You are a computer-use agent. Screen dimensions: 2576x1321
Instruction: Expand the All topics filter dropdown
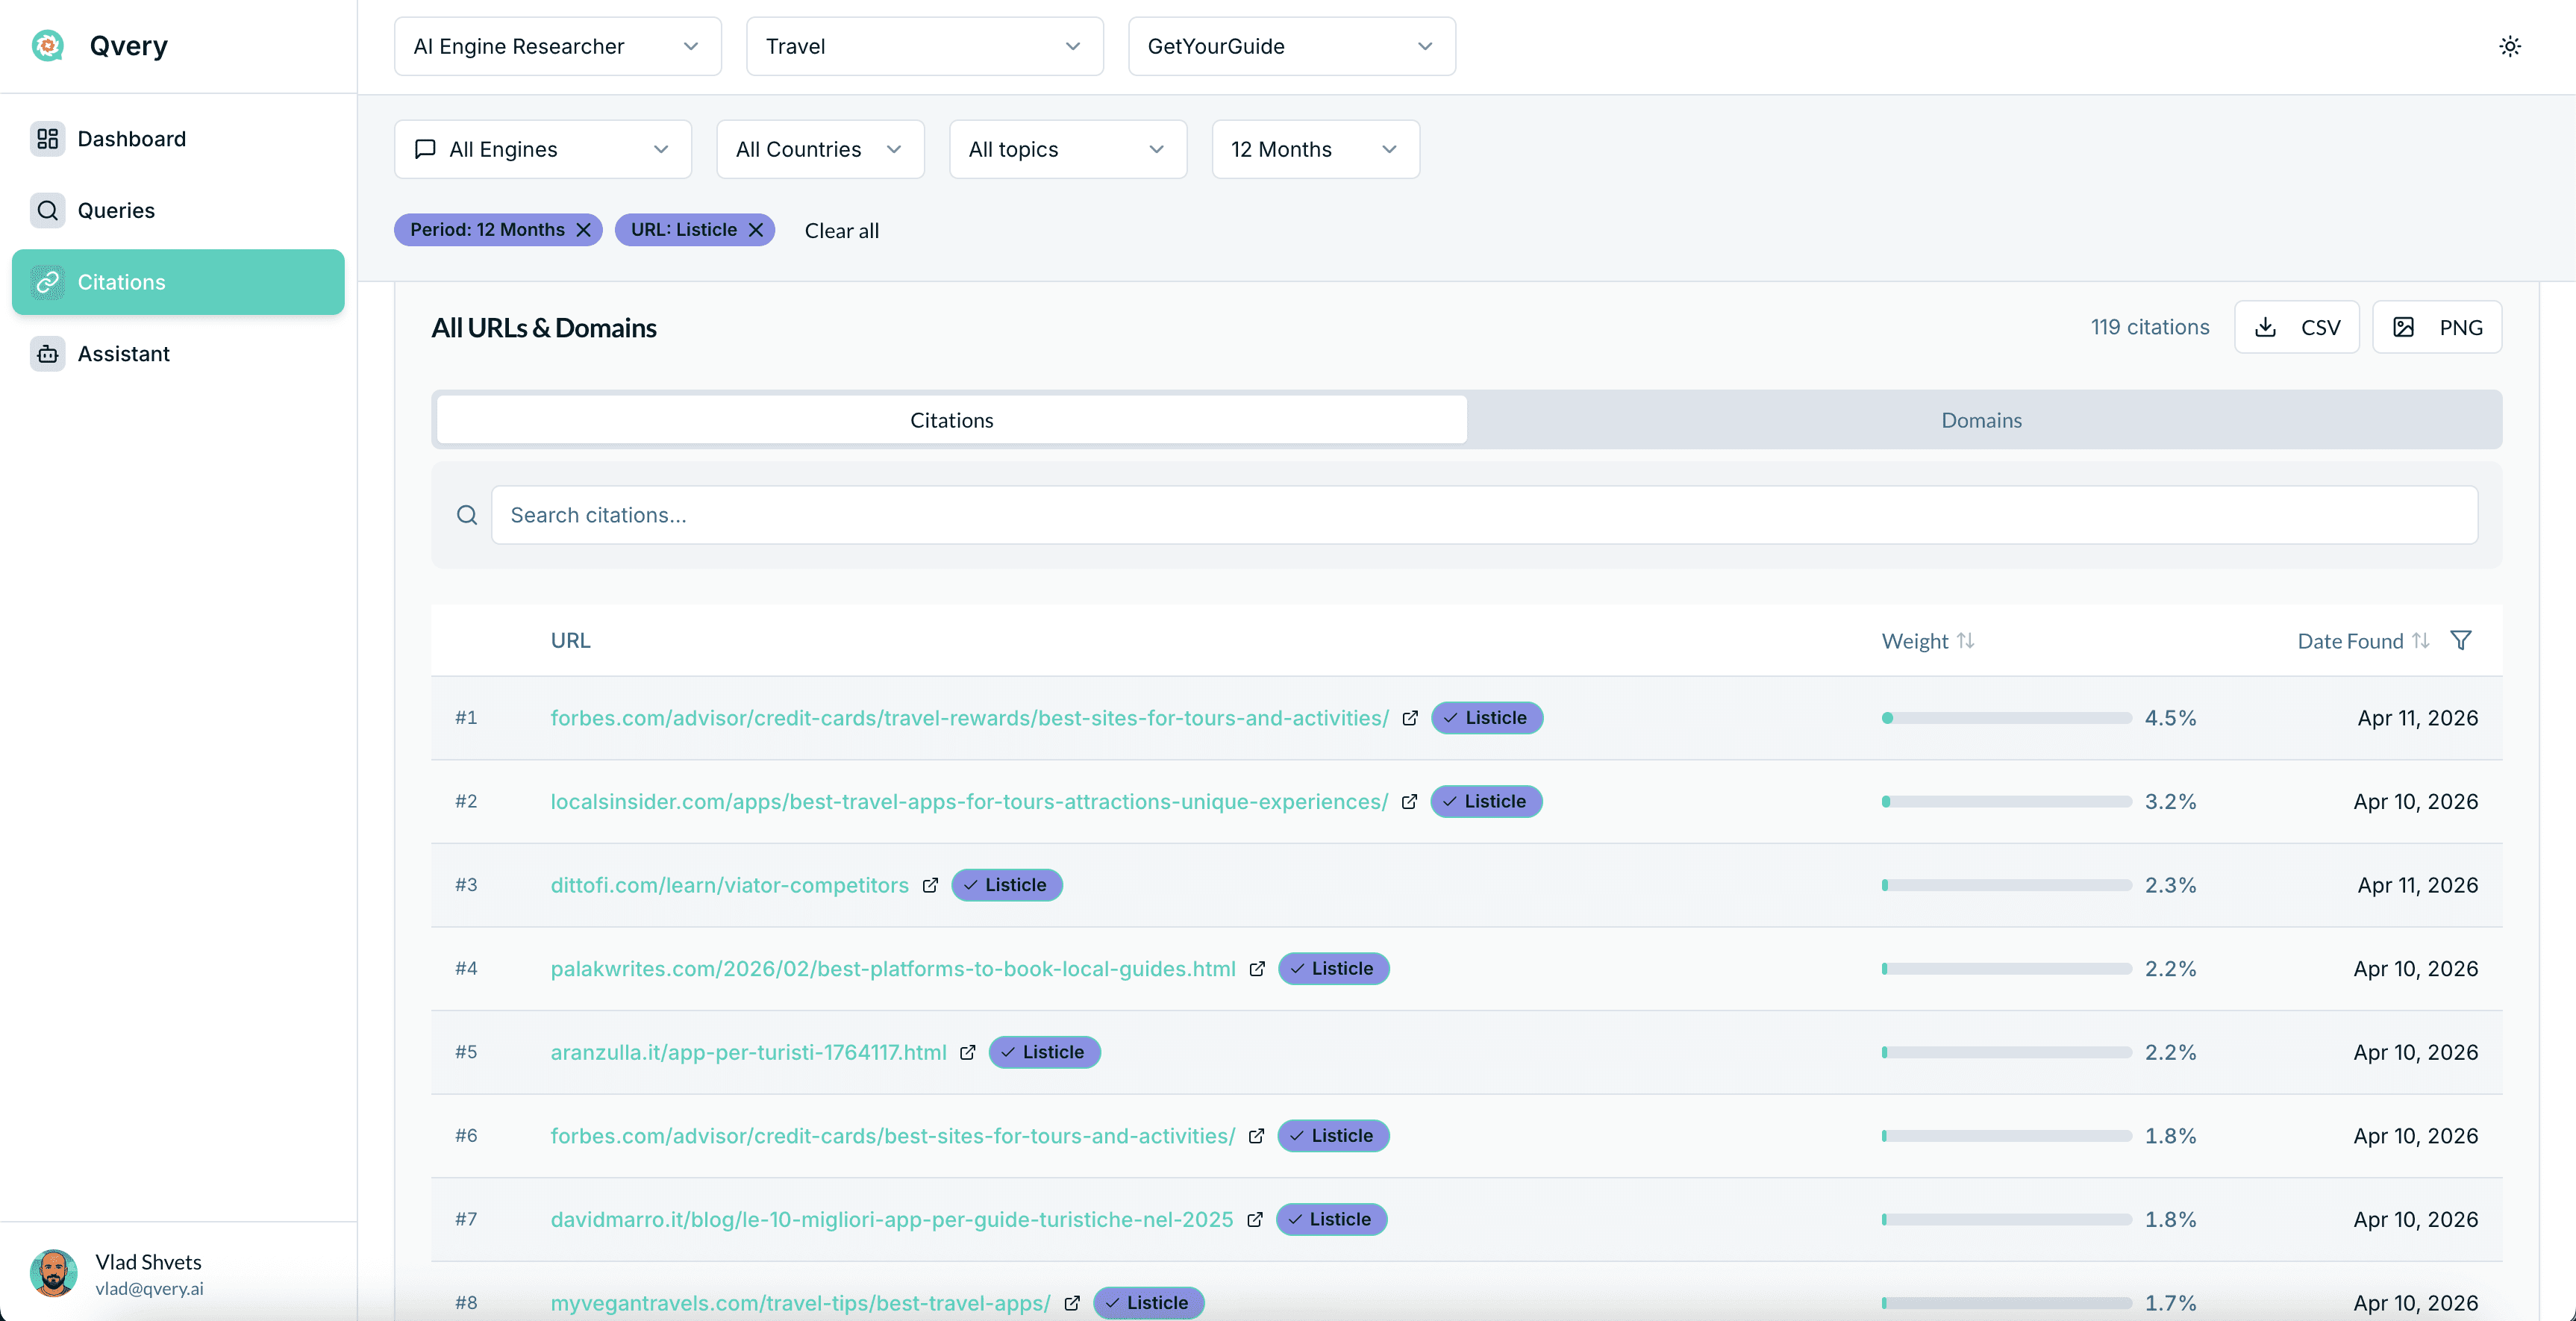[1068, 149]
